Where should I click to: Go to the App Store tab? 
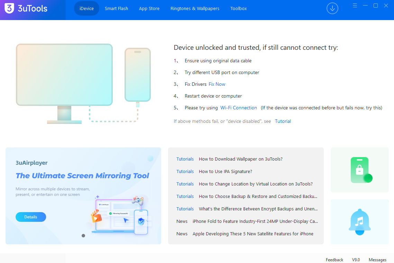[x=149, y=9]
